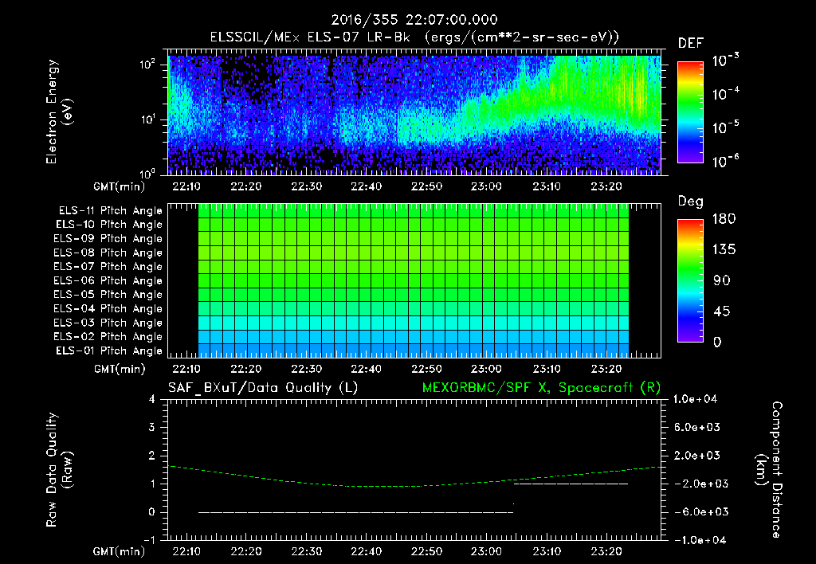Viewport: 816px width, 564px height.
Task: Click the Electron Energy (eV) axis label
Action: (59, 112)
